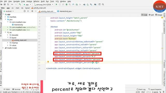Make project with the hammer icon
This screenshot has height=93, width=166.
[x=20, y=4]
